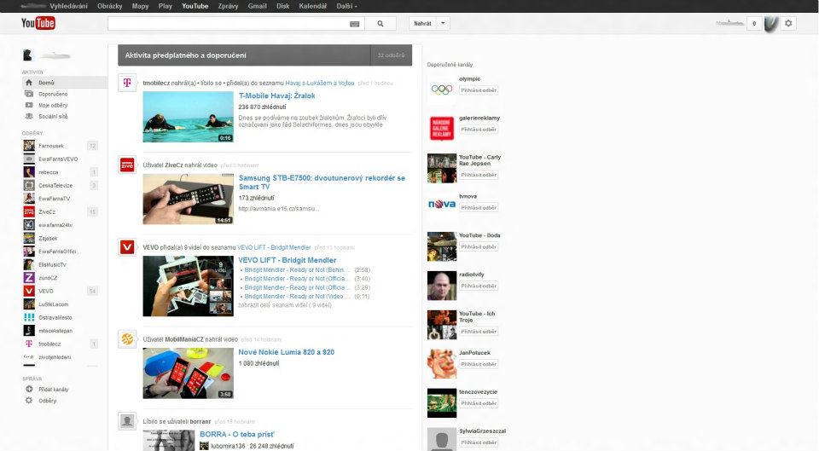The height and width of the screenshot is (451, 819).
Task: Show the full list of 9 videos
Action: pos(285,305)
